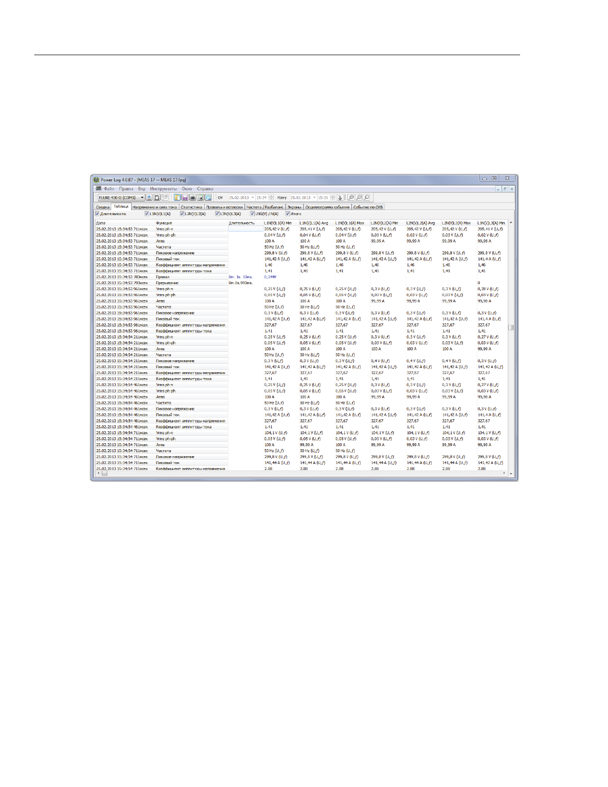608x787 pixels.
Task: Switch to the Статистика tab
Action: (191, 207)
